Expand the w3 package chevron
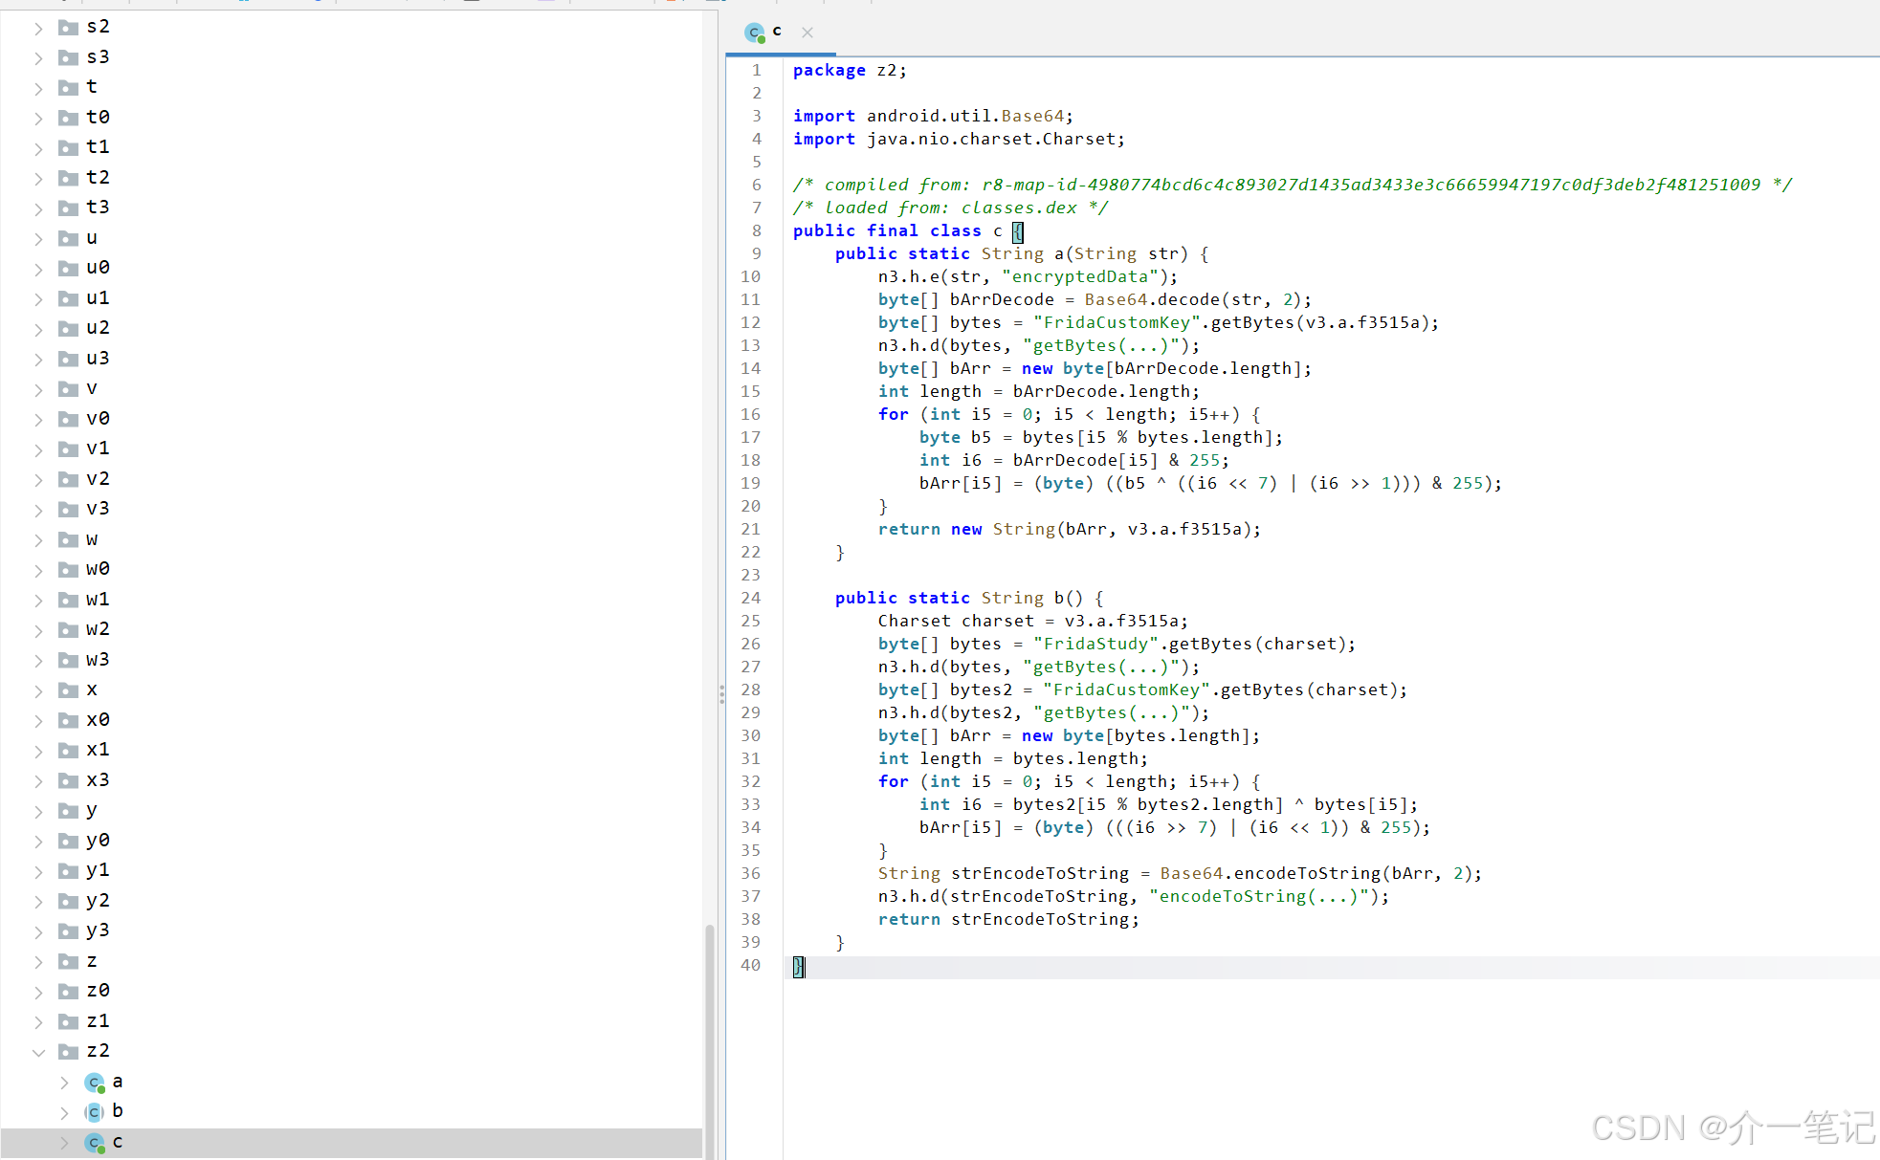 [38, 660]
